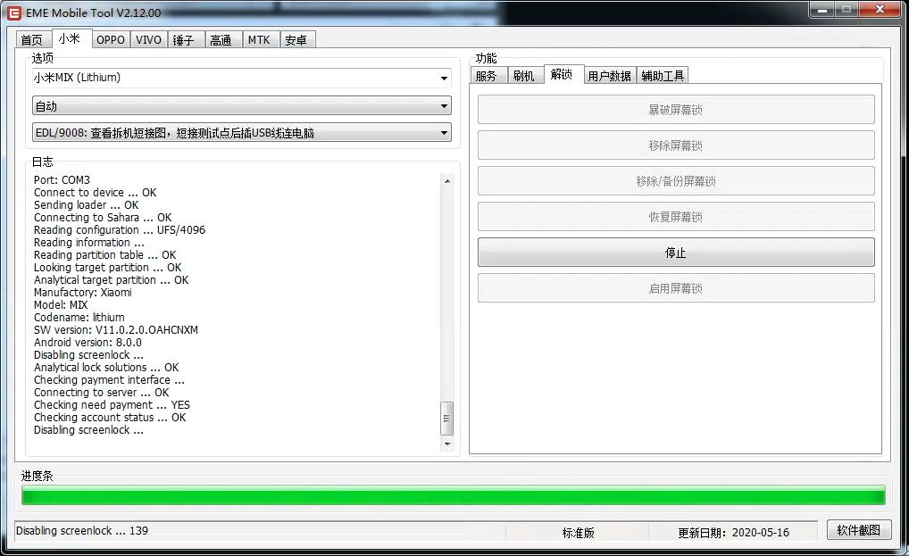This screenshot has width=909, height=556.
Task: Click 'Reading information ...' log line
Action: coord(88,243)
